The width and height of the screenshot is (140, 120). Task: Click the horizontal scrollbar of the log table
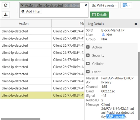click(21, 119)
